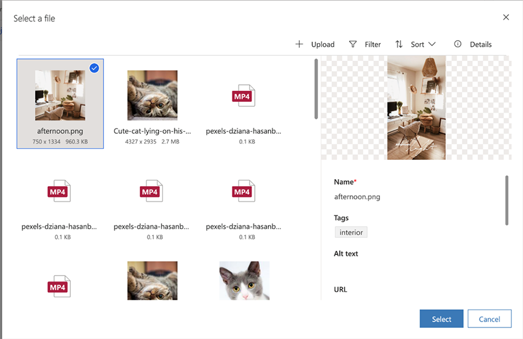Close the Select a file dialog
523x339 pixels.
click(506, 17)
